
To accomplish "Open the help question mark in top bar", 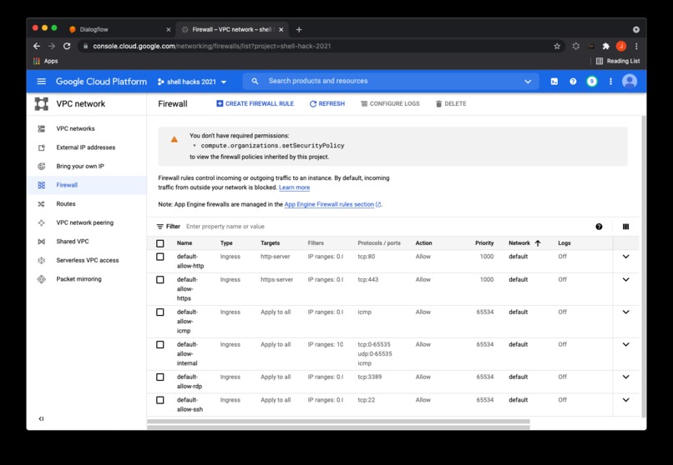I will (x=573, y=82).
